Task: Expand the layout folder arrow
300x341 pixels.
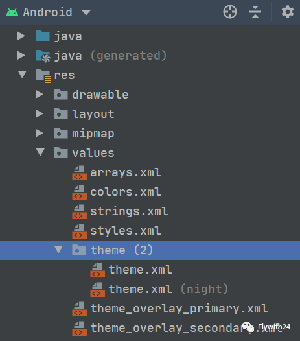Action: coord(40,113)
